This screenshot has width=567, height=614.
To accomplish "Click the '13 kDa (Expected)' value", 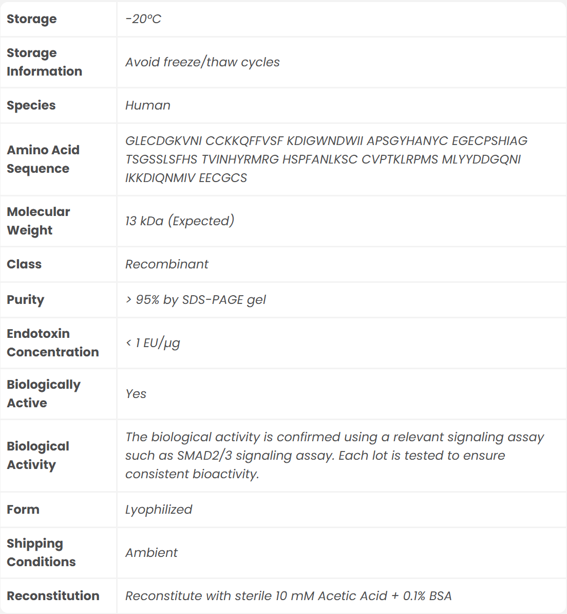I will coord(180,221).
